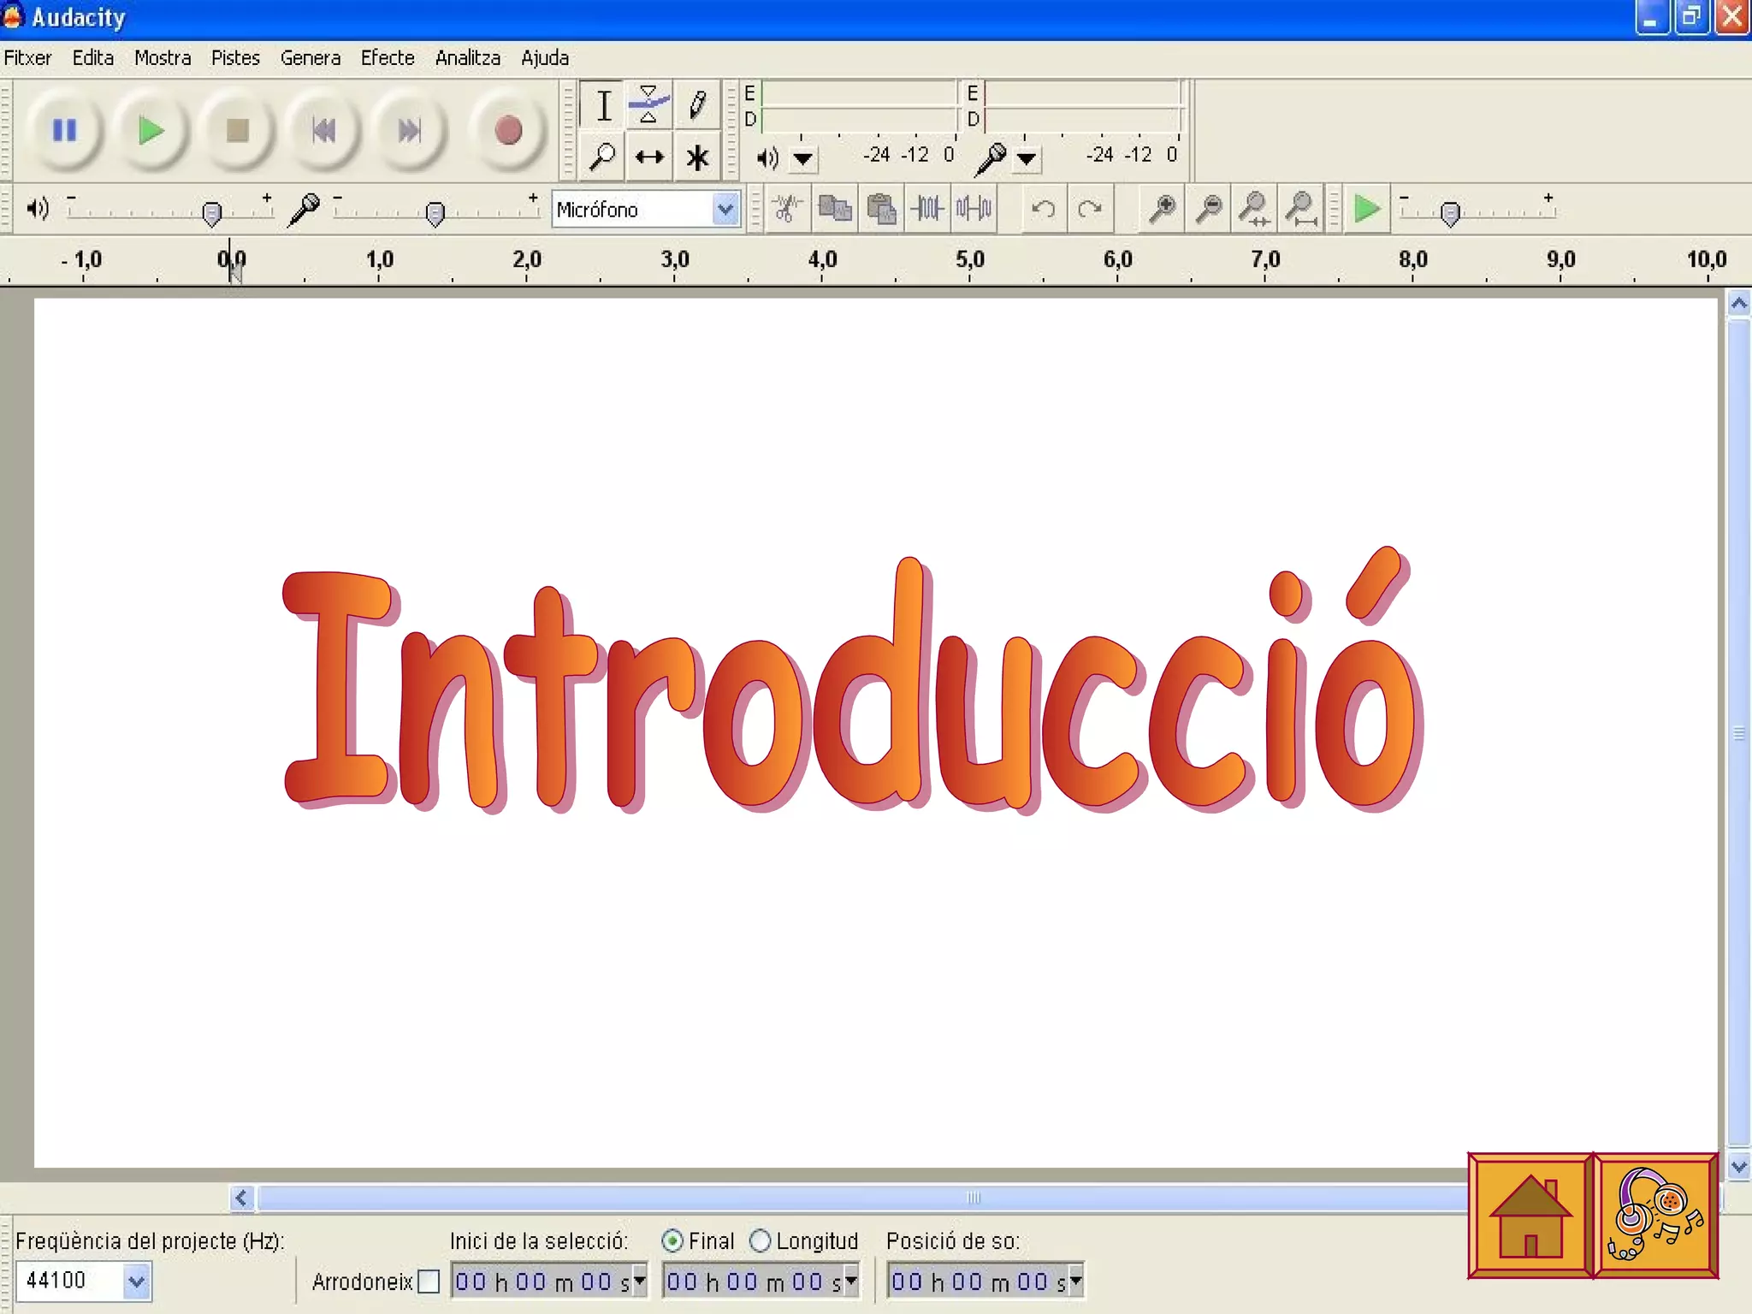Open the Genera menu
The image size is (1752, 1314).
(x=310, y=58)
